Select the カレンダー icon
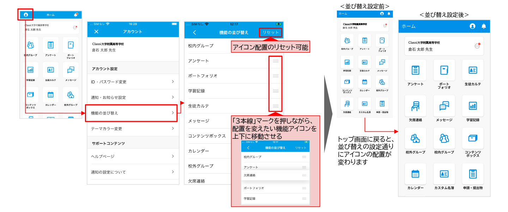 415,174
